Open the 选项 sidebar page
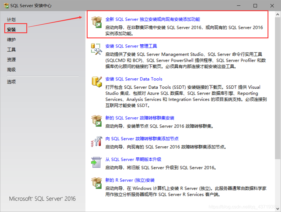Image resolution: width=281 pixels, height=212 pixels. coord(11,82)
